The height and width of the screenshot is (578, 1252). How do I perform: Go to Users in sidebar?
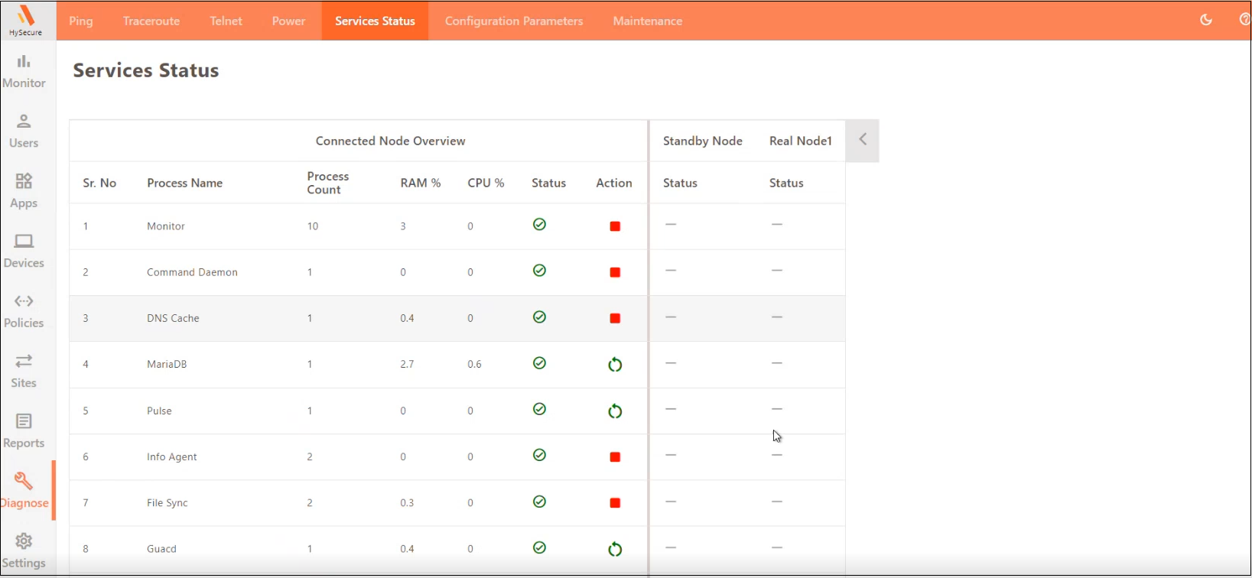click(24, 131)
